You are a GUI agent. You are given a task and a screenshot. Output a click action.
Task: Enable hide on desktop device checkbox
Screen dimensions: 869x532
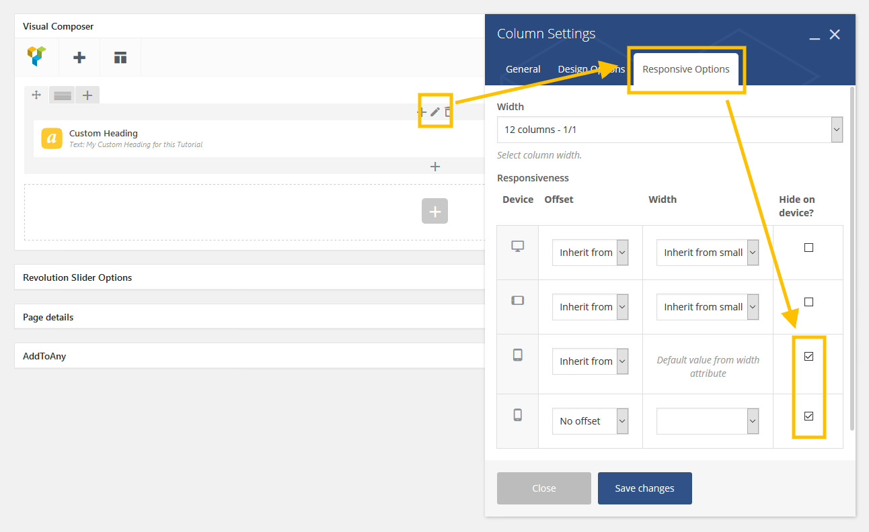point(808,247)
